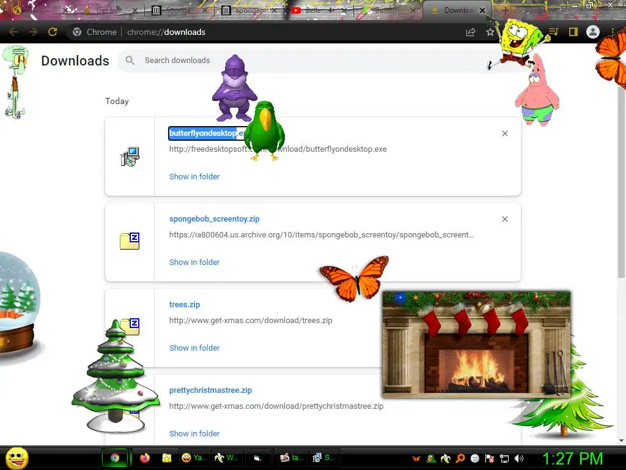Open the 'Ya...' smiley taskbar window
The image size is (626, 470).
[194, 458]
